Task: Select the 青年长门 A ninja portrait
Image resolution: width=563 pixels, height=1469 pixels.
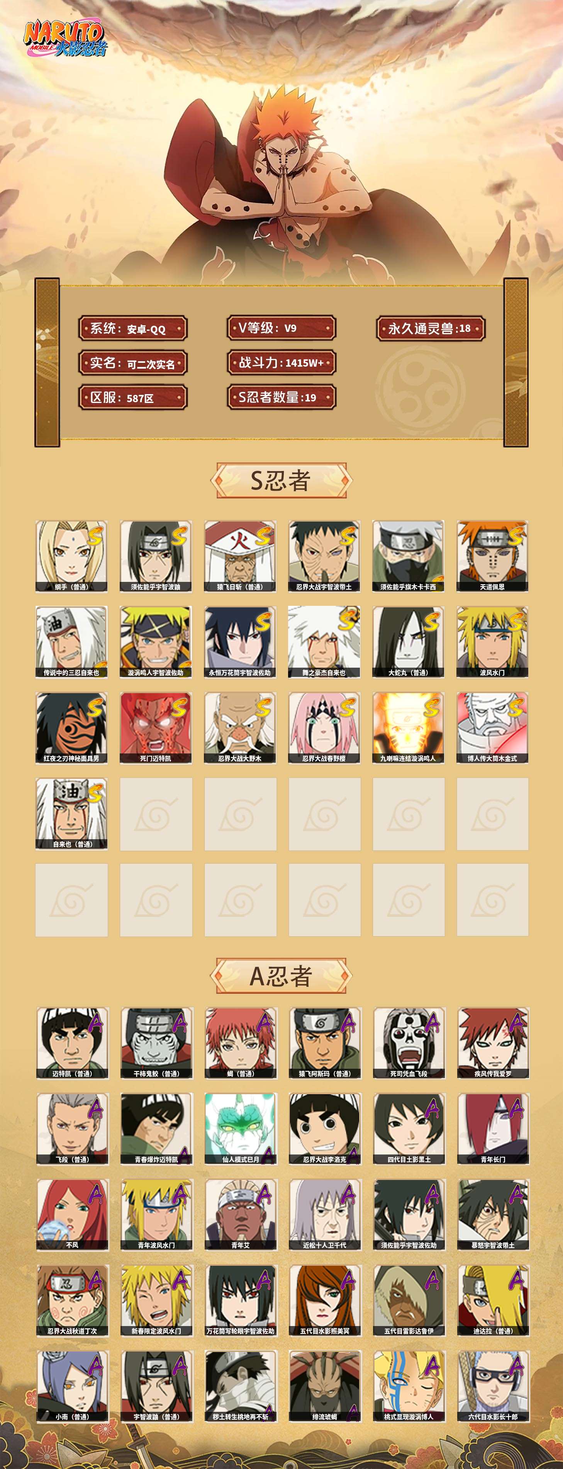Action: click(493, 1129)
